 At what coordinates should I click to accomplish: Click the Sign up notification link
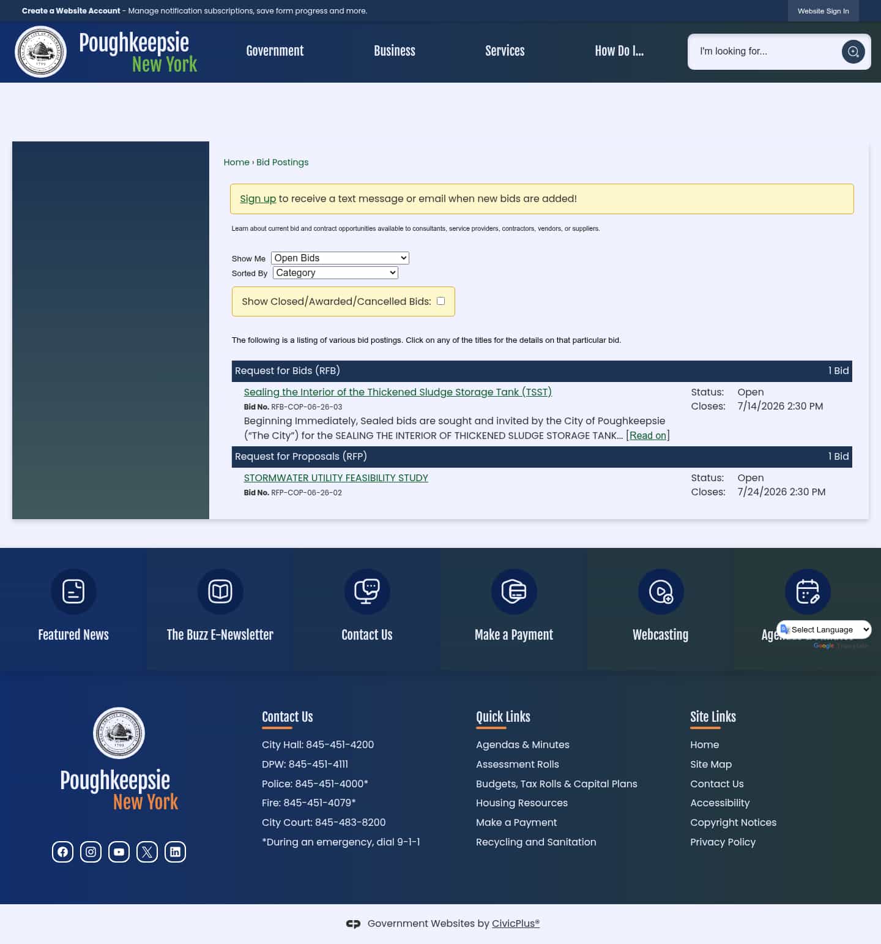click(258, 198)
